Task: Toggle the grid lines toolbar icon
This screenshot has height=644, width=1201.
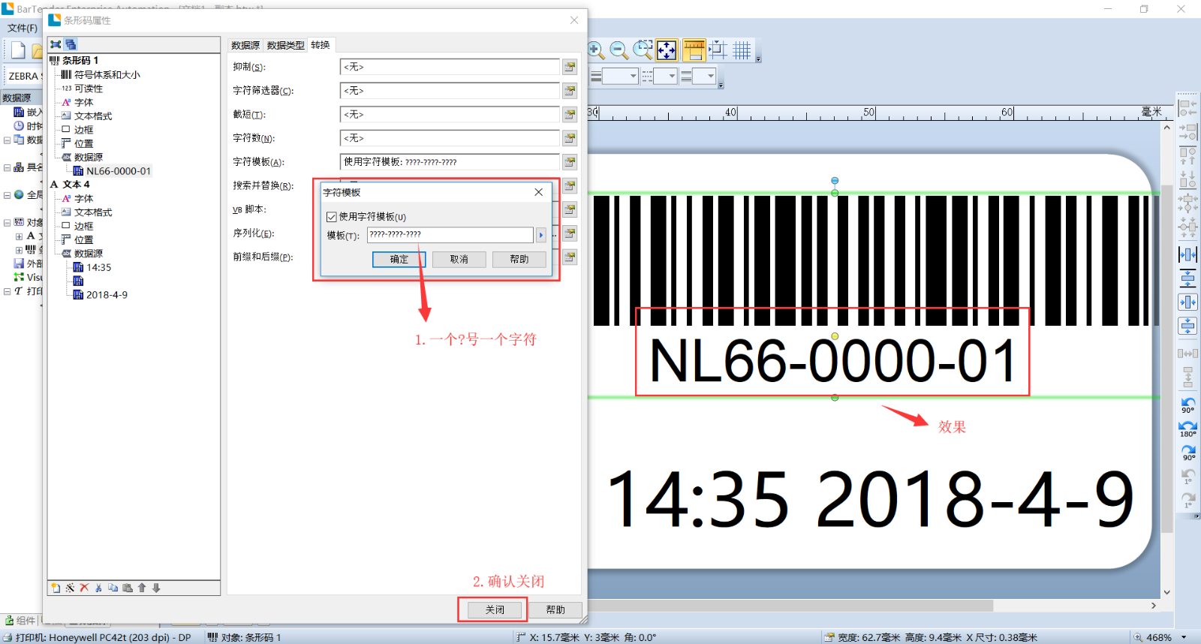Action: coord(742,50)
